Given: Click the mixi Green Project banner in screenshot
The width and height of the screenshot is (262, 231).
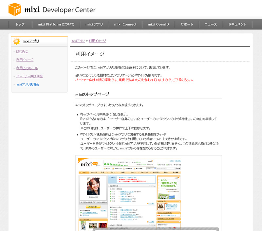Looking at the screenshot, I should [x=128, y=163].
